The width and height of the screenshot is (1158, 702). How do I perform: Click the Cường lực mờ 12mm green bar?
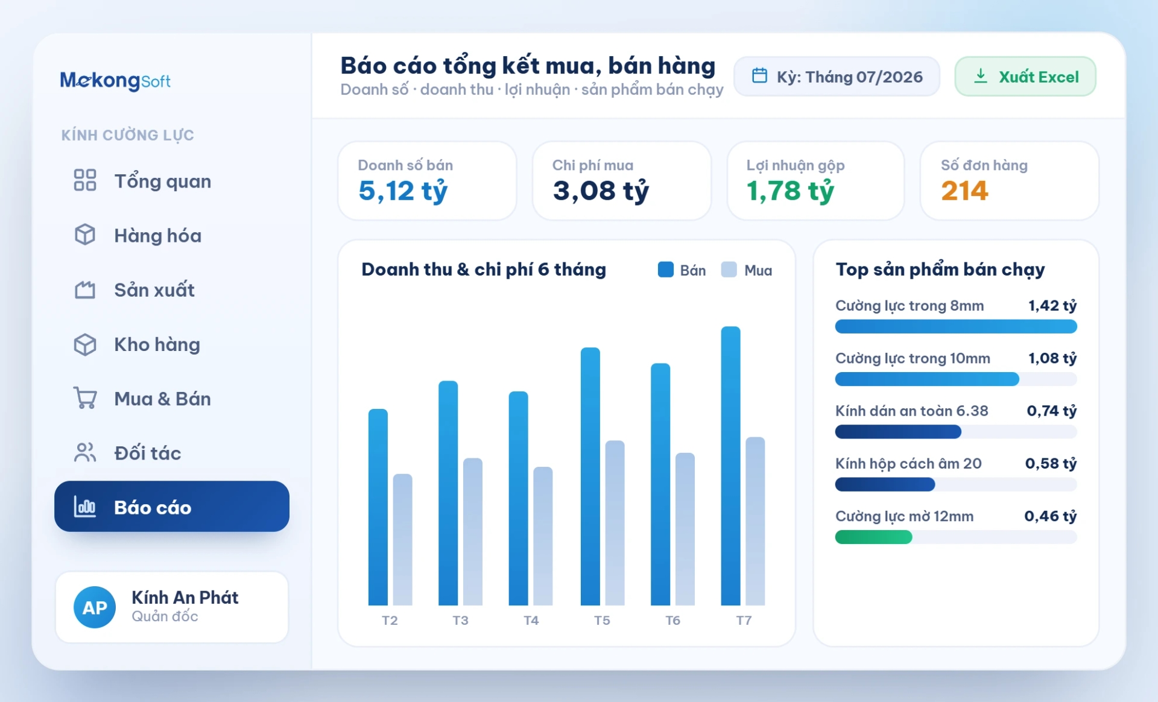[x=874, y=537]
